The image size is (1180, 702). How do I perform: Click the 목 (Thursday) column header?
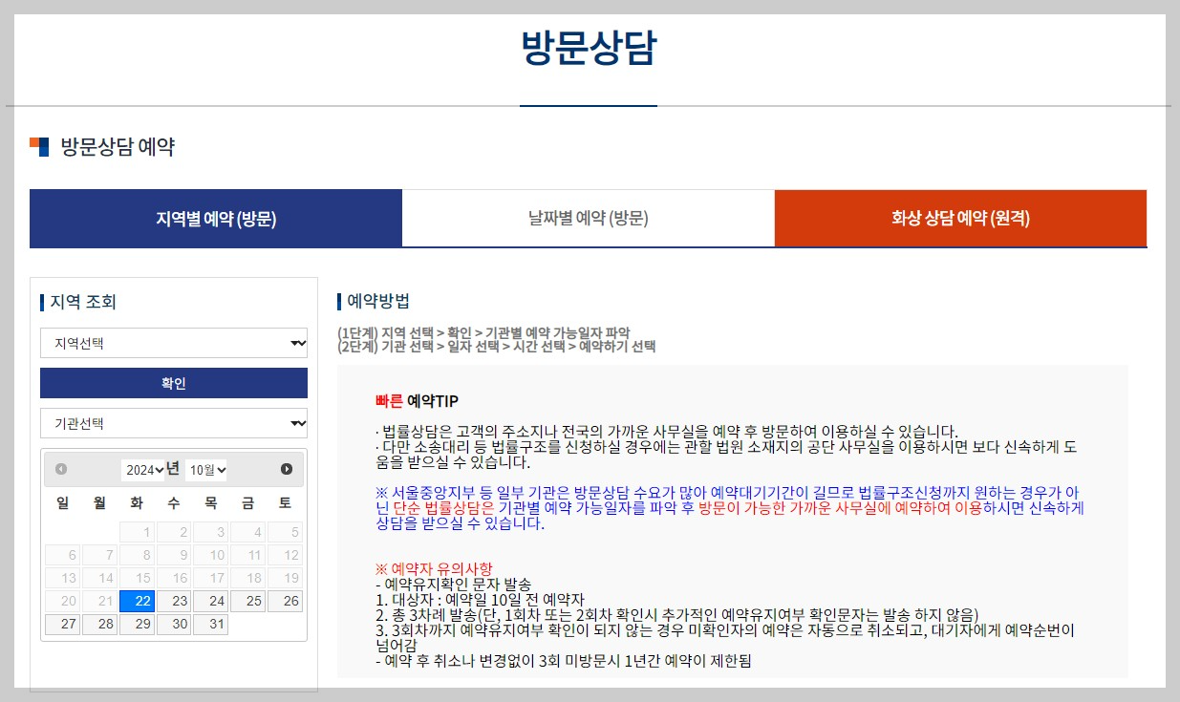[210, 502]
